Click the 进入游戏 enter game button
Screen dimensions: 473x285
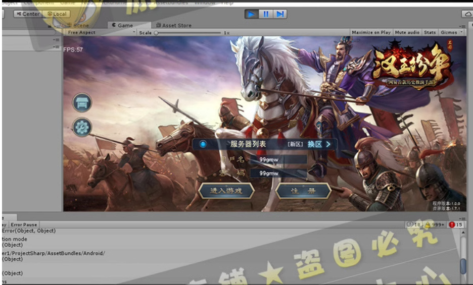click(x=226, y=191)
